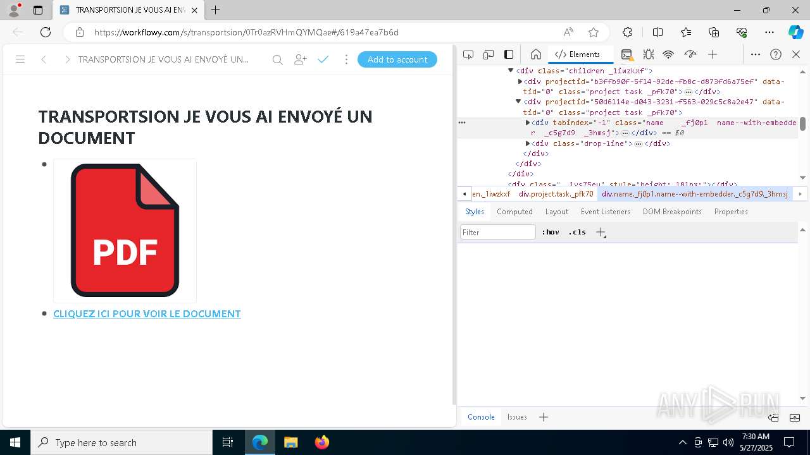This screenshot has width=810, height=455.
Task: Open the Network wifi icon panel
Action: coord(668,54)
